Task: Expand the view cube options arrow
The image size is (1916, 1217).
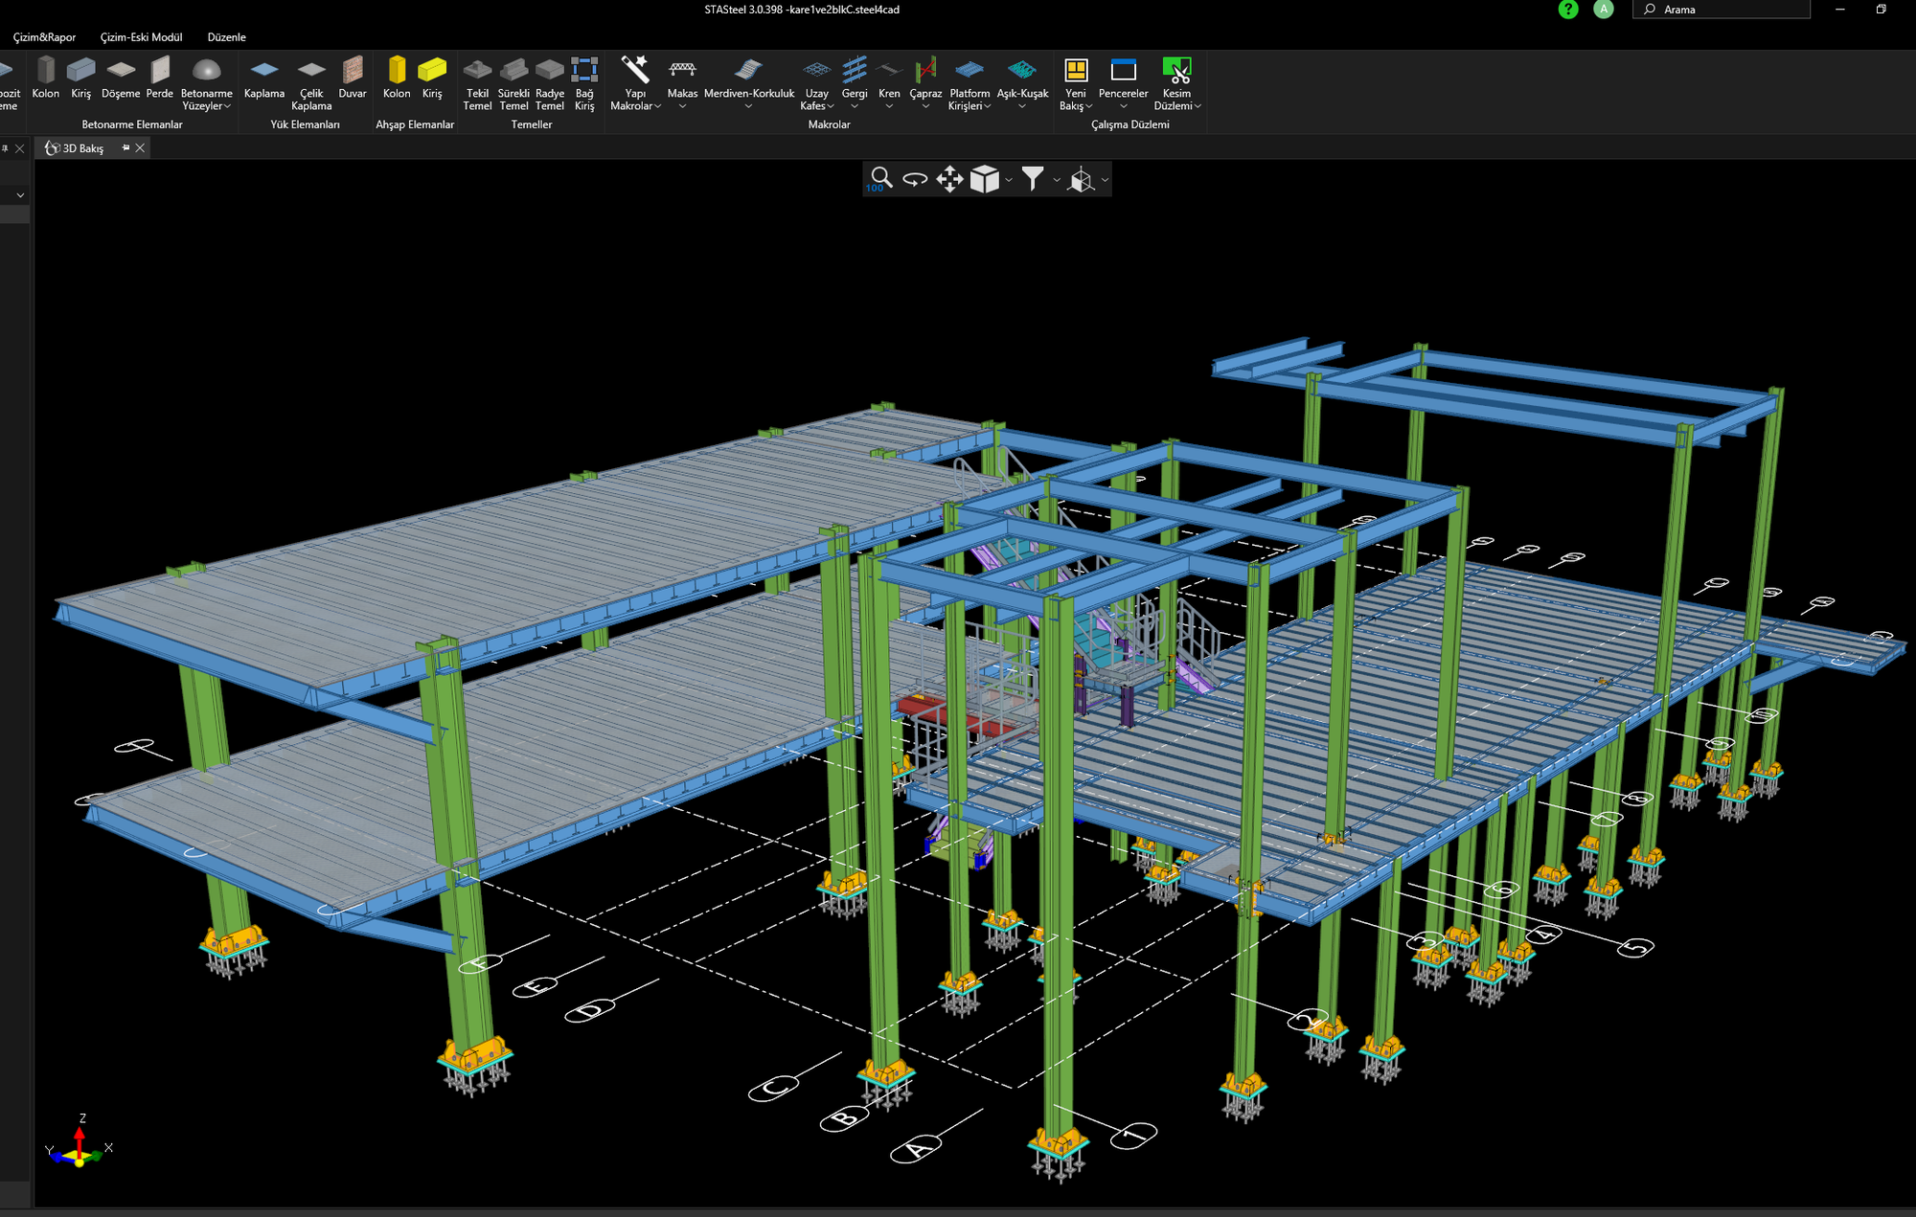Action: click(1009, 180)
